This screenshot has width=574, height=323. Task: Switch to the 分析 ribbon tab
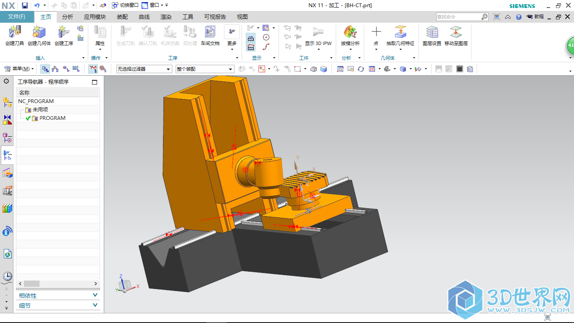pyautogui.click(x=68, y=17)
